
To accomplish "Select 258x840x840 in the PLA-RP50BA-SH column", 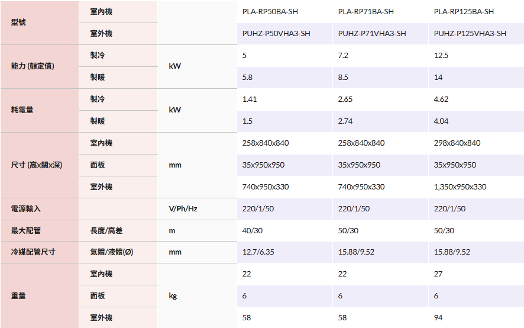I will (266, 143).
